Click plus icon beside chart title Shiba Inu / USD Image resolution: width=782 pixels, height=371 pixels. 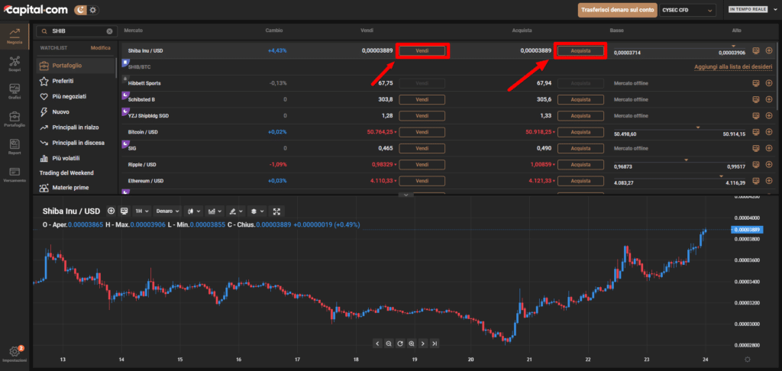click(x=111, y=211)
